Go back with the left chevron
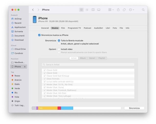The image size is (156, 124). pyautogui.click(x=33, y=10)
